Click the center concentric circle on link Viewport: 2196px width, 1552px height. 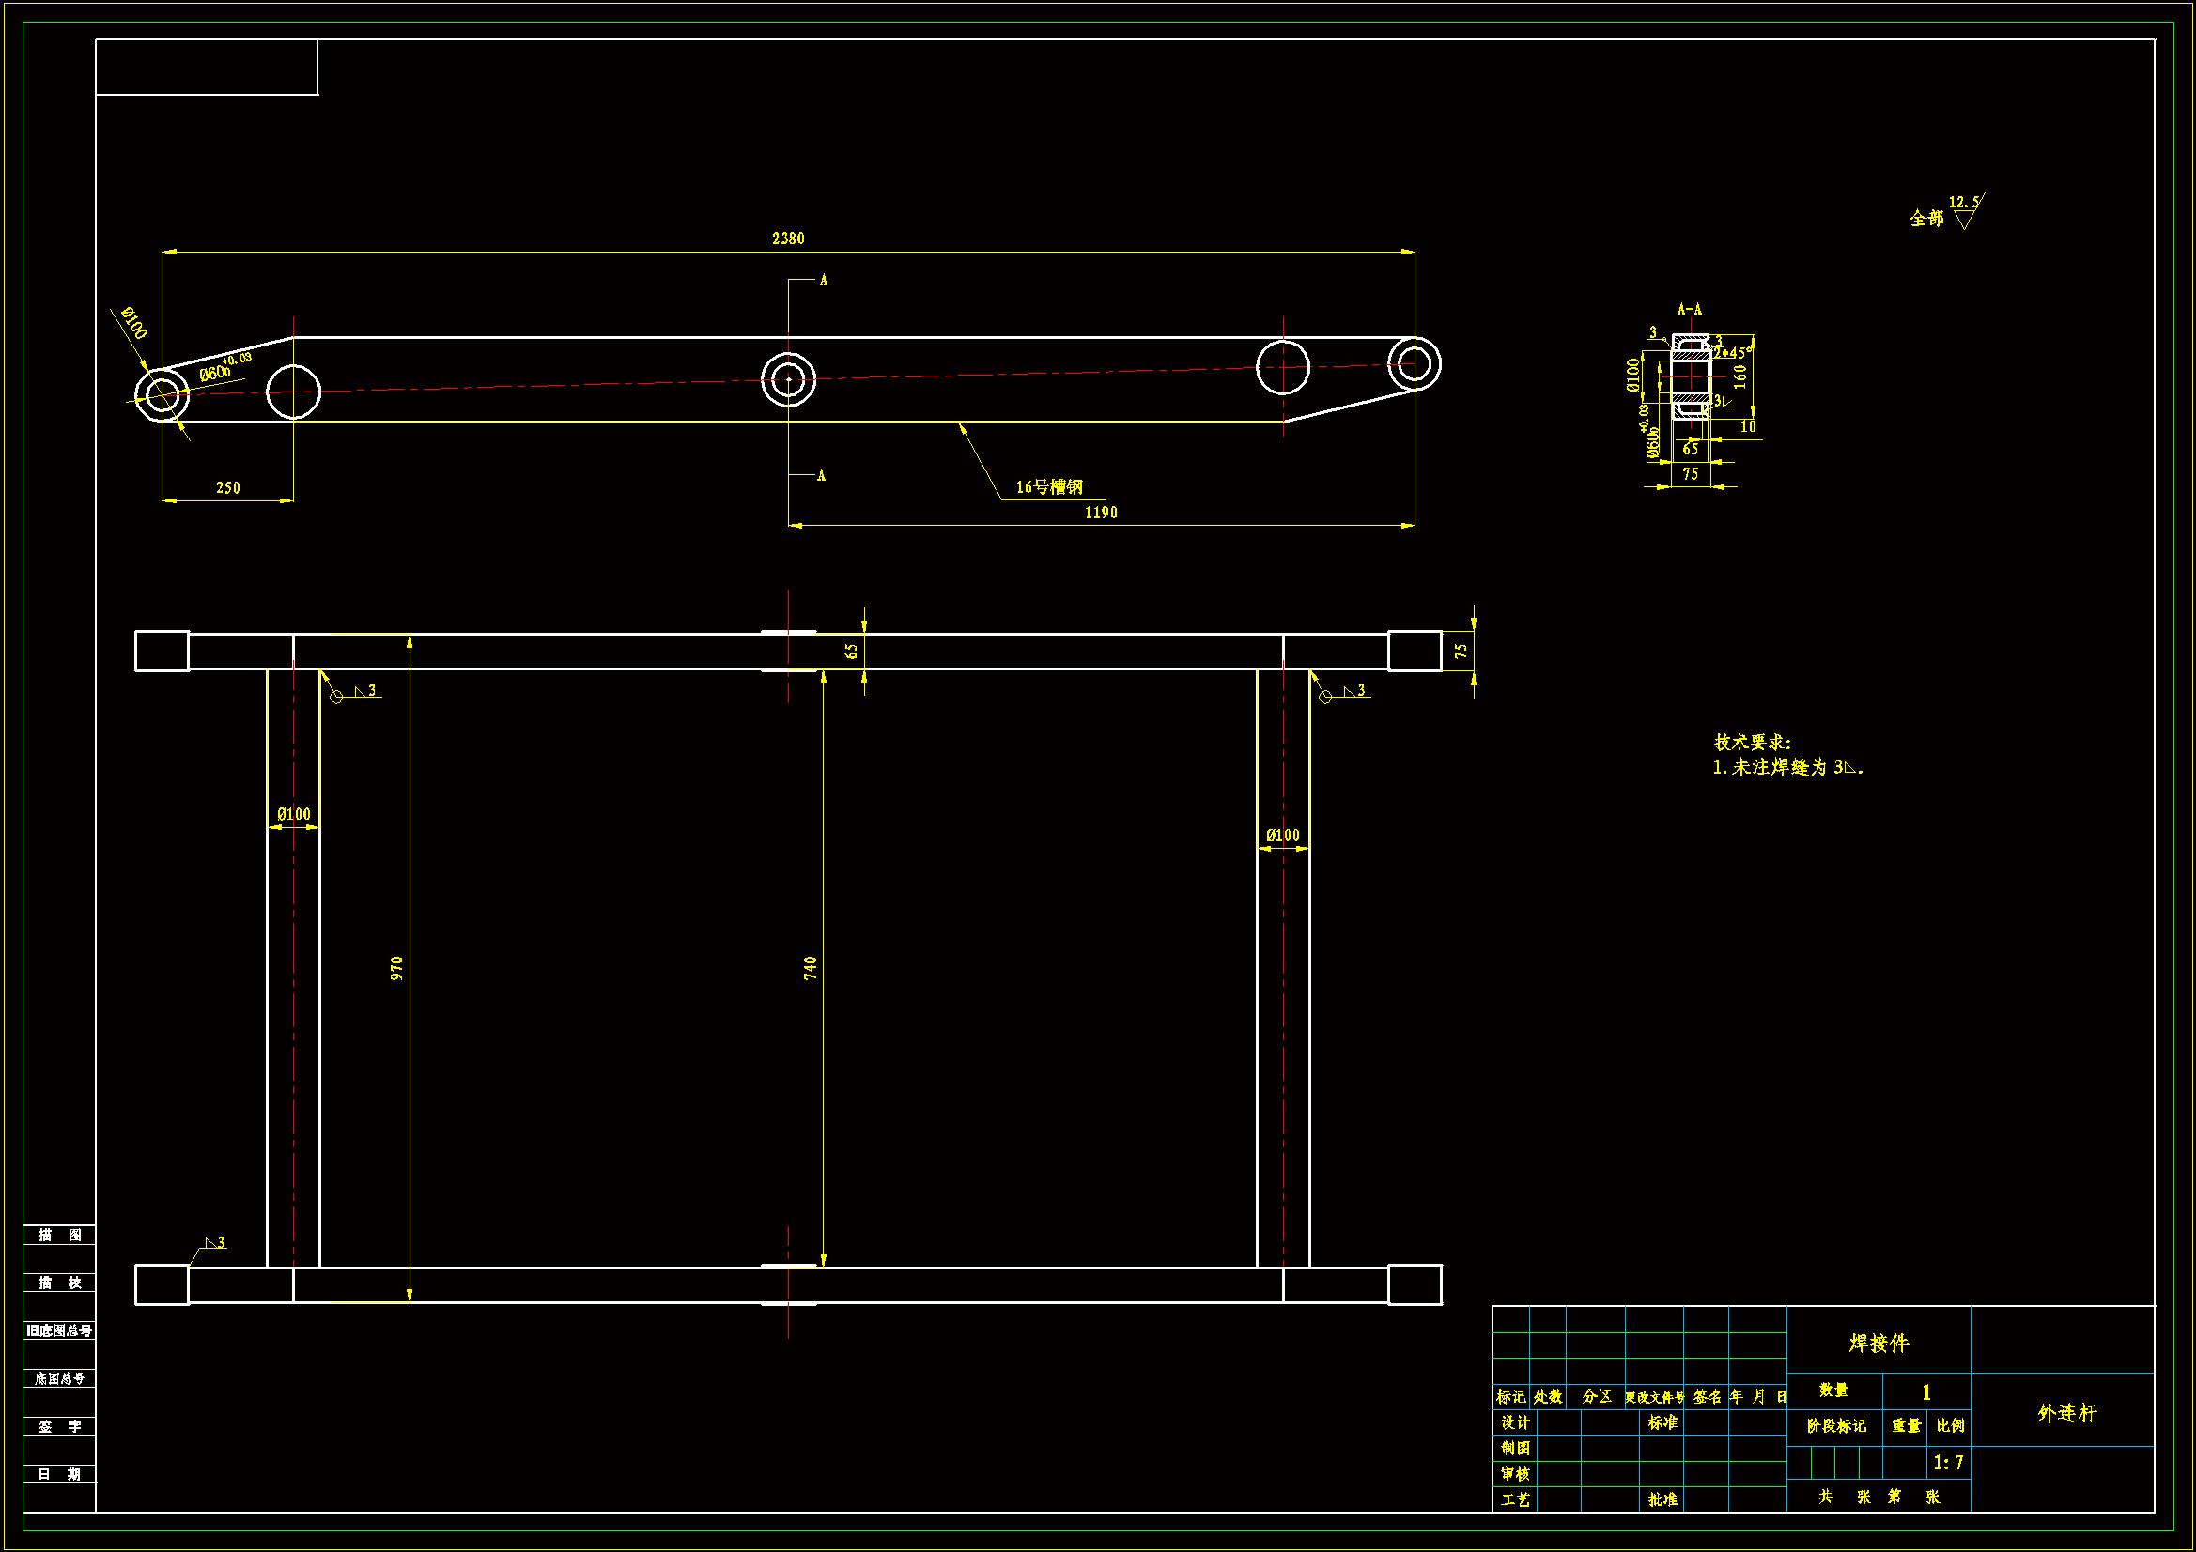788,379
